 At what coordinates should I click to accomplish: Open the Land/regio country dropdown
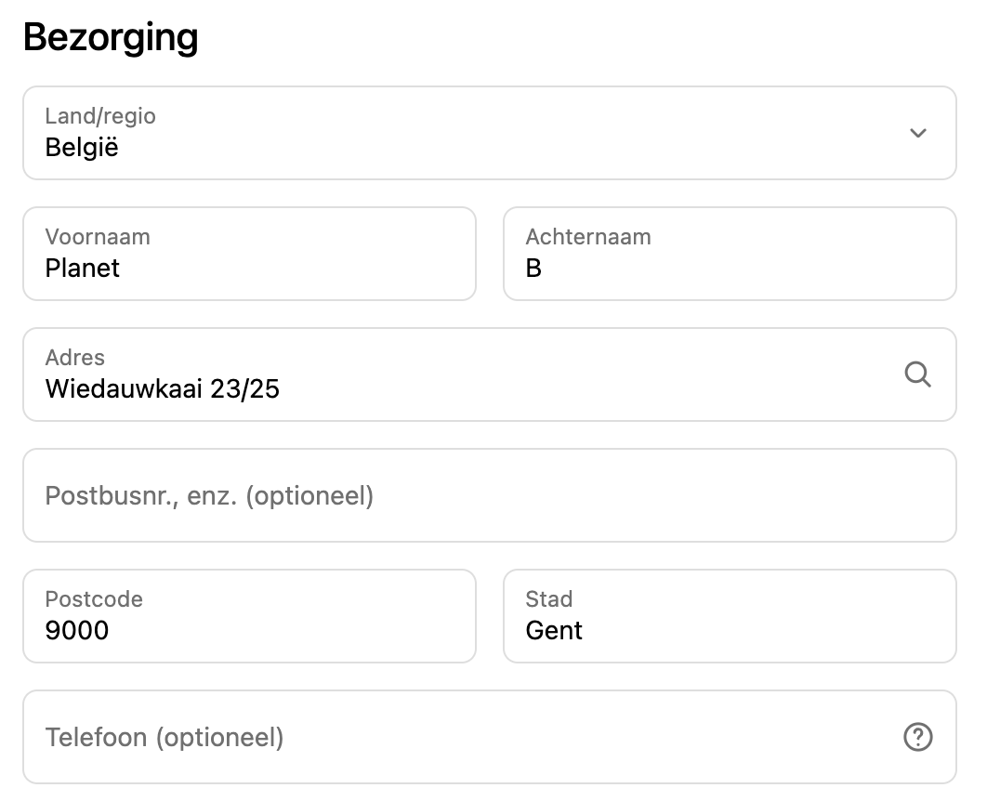pos(489,133)
